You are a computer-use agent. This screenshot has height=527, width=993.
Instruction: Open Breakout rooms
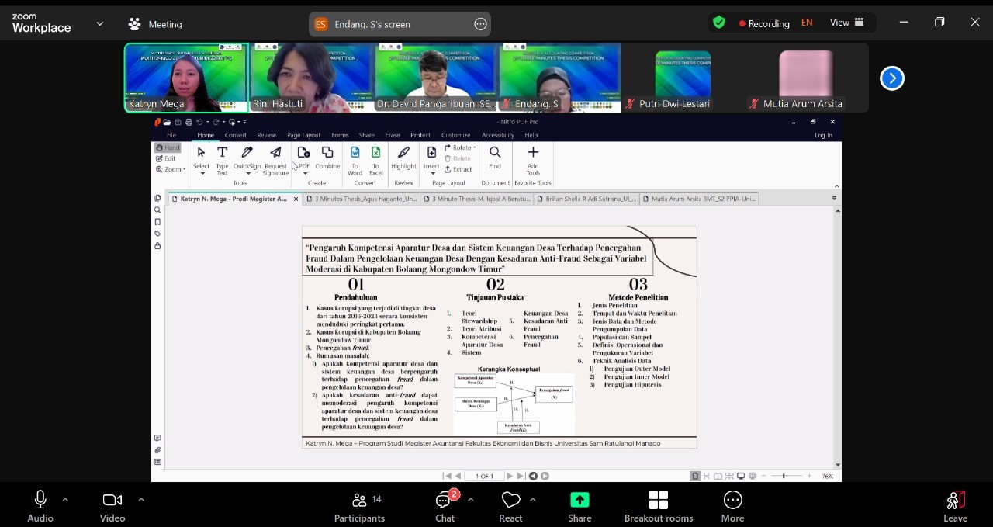click(x=658, y=501)
